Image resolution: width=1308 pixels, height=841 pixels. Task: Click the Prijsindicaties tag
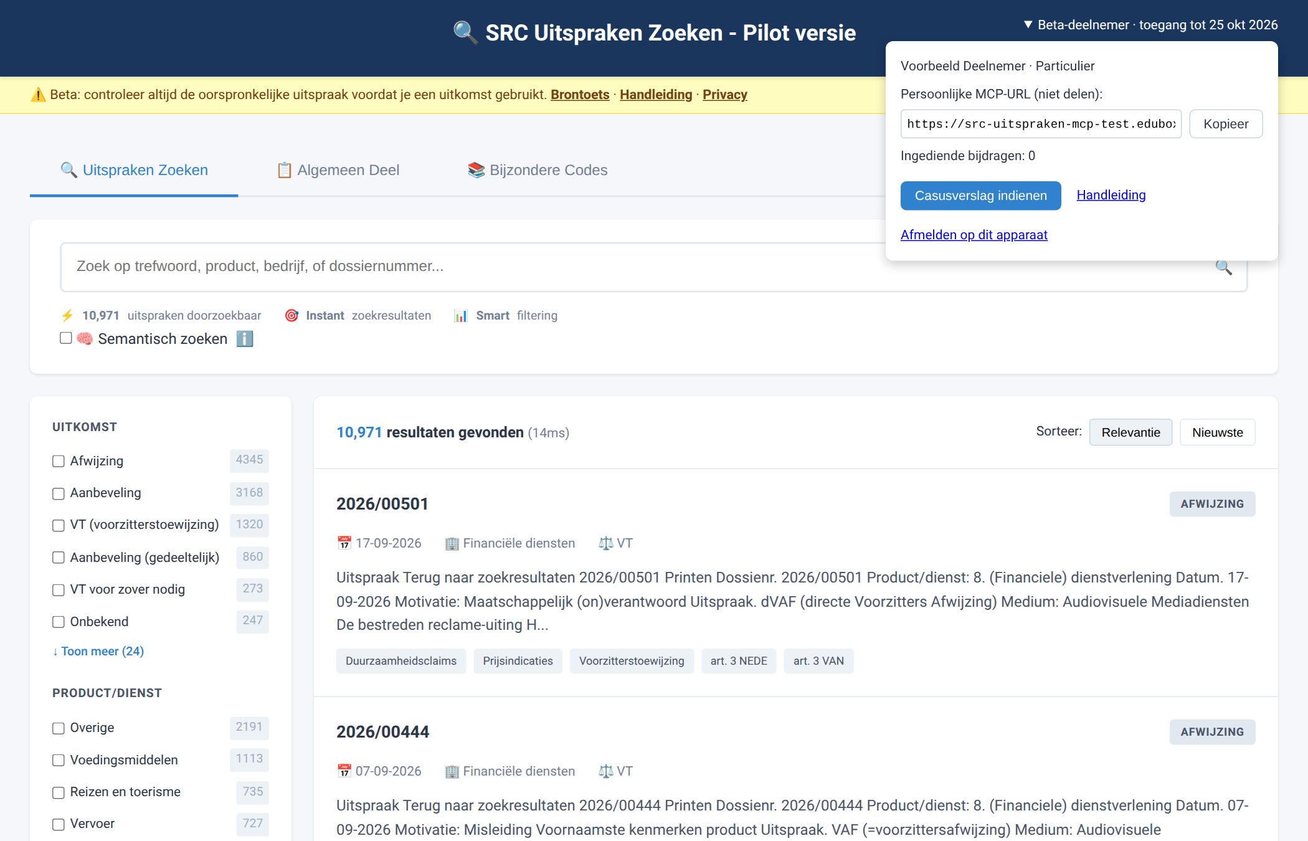(x=518, y=661)
